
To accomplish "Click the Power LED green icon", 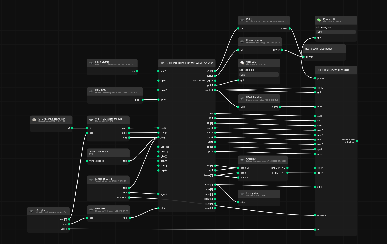I will [x=319, y=20].
